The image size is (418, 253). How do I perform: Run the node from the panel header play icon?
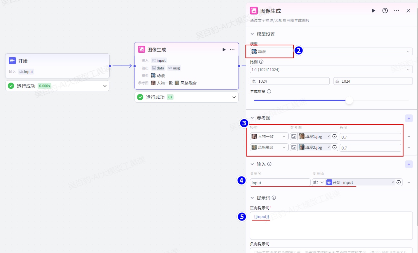coord(373,11)
